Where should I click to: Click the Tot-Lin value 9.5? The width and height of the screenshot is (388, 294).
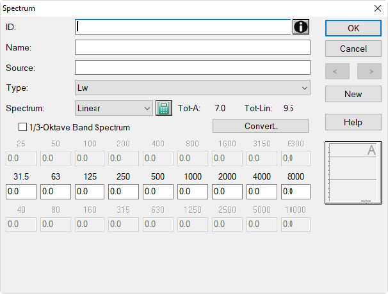tap(289, 108)
